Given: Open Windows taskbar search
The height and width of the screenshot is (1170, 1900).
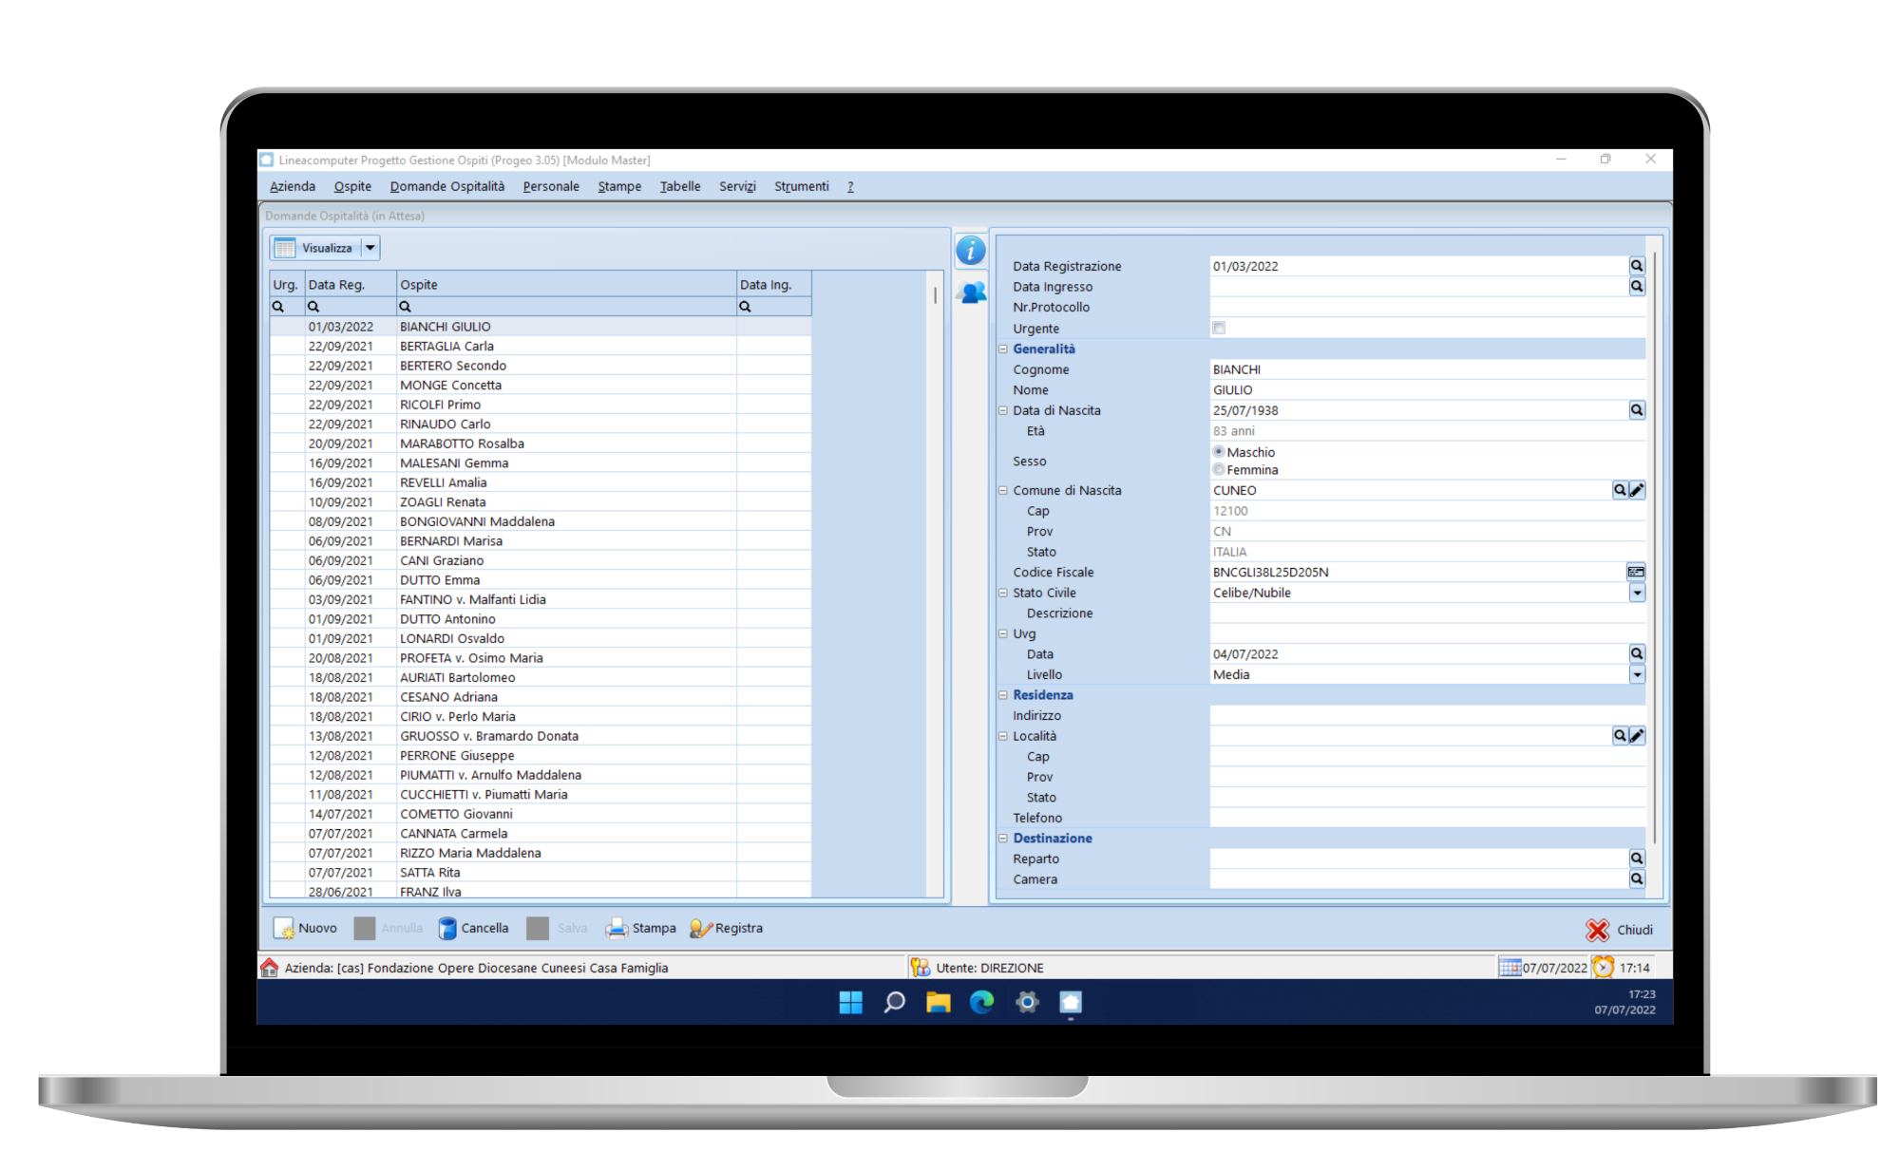Looking at the screenshot, I should [x=894, y=1002].
